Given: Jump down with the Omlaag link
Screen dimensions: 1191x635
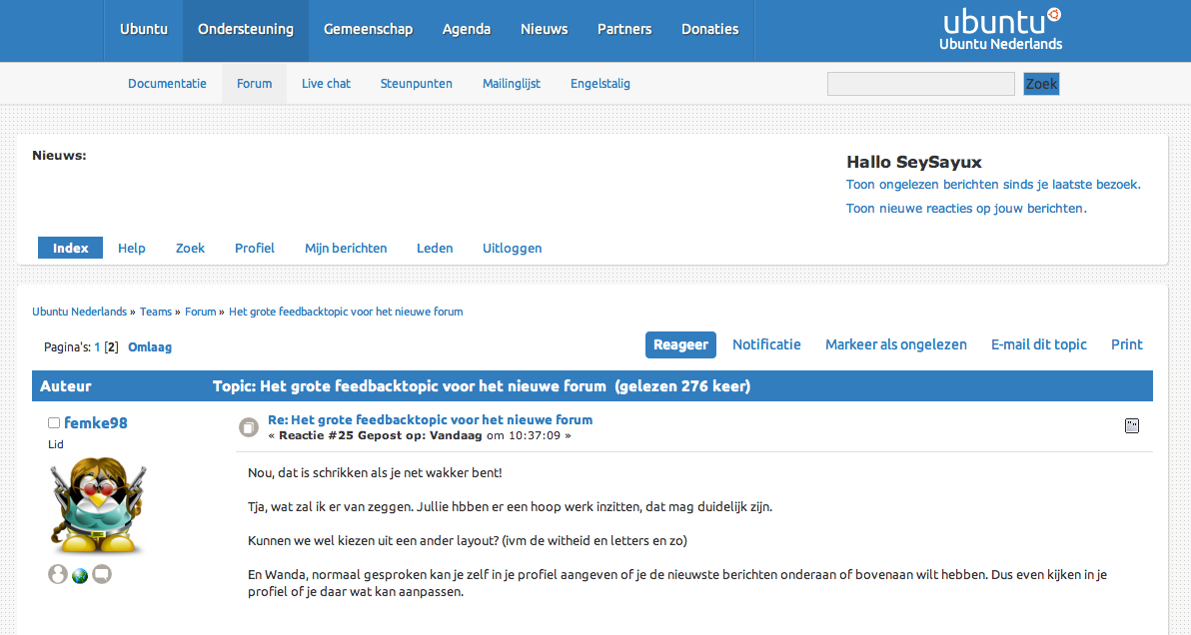Looking at the screenshot, I should (x=150, y=346).
